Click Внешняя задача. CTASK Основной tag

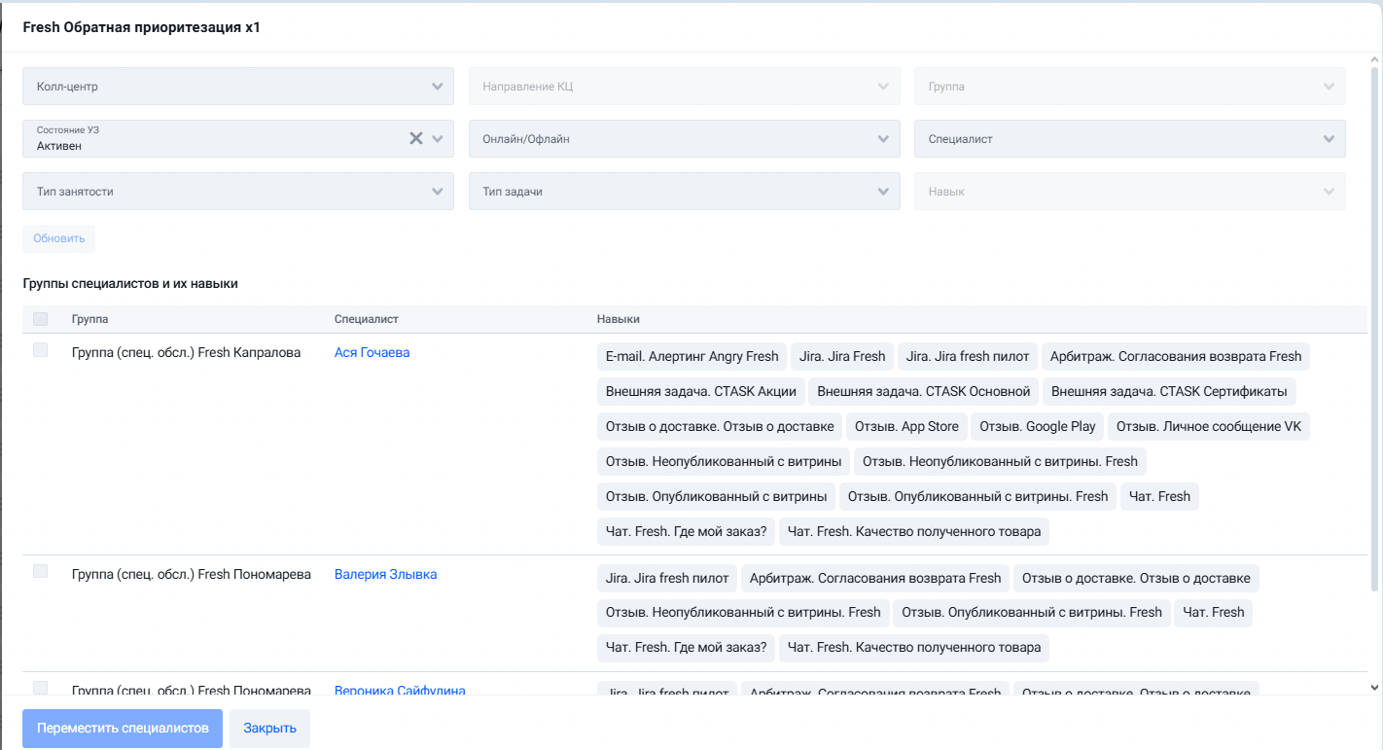point(923,391)
